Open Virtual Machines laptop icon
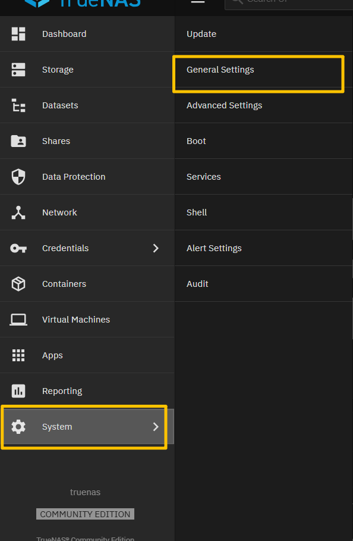The height and width of the screenshot is (541, 353). pyautogui.click(x=18, y=320)
